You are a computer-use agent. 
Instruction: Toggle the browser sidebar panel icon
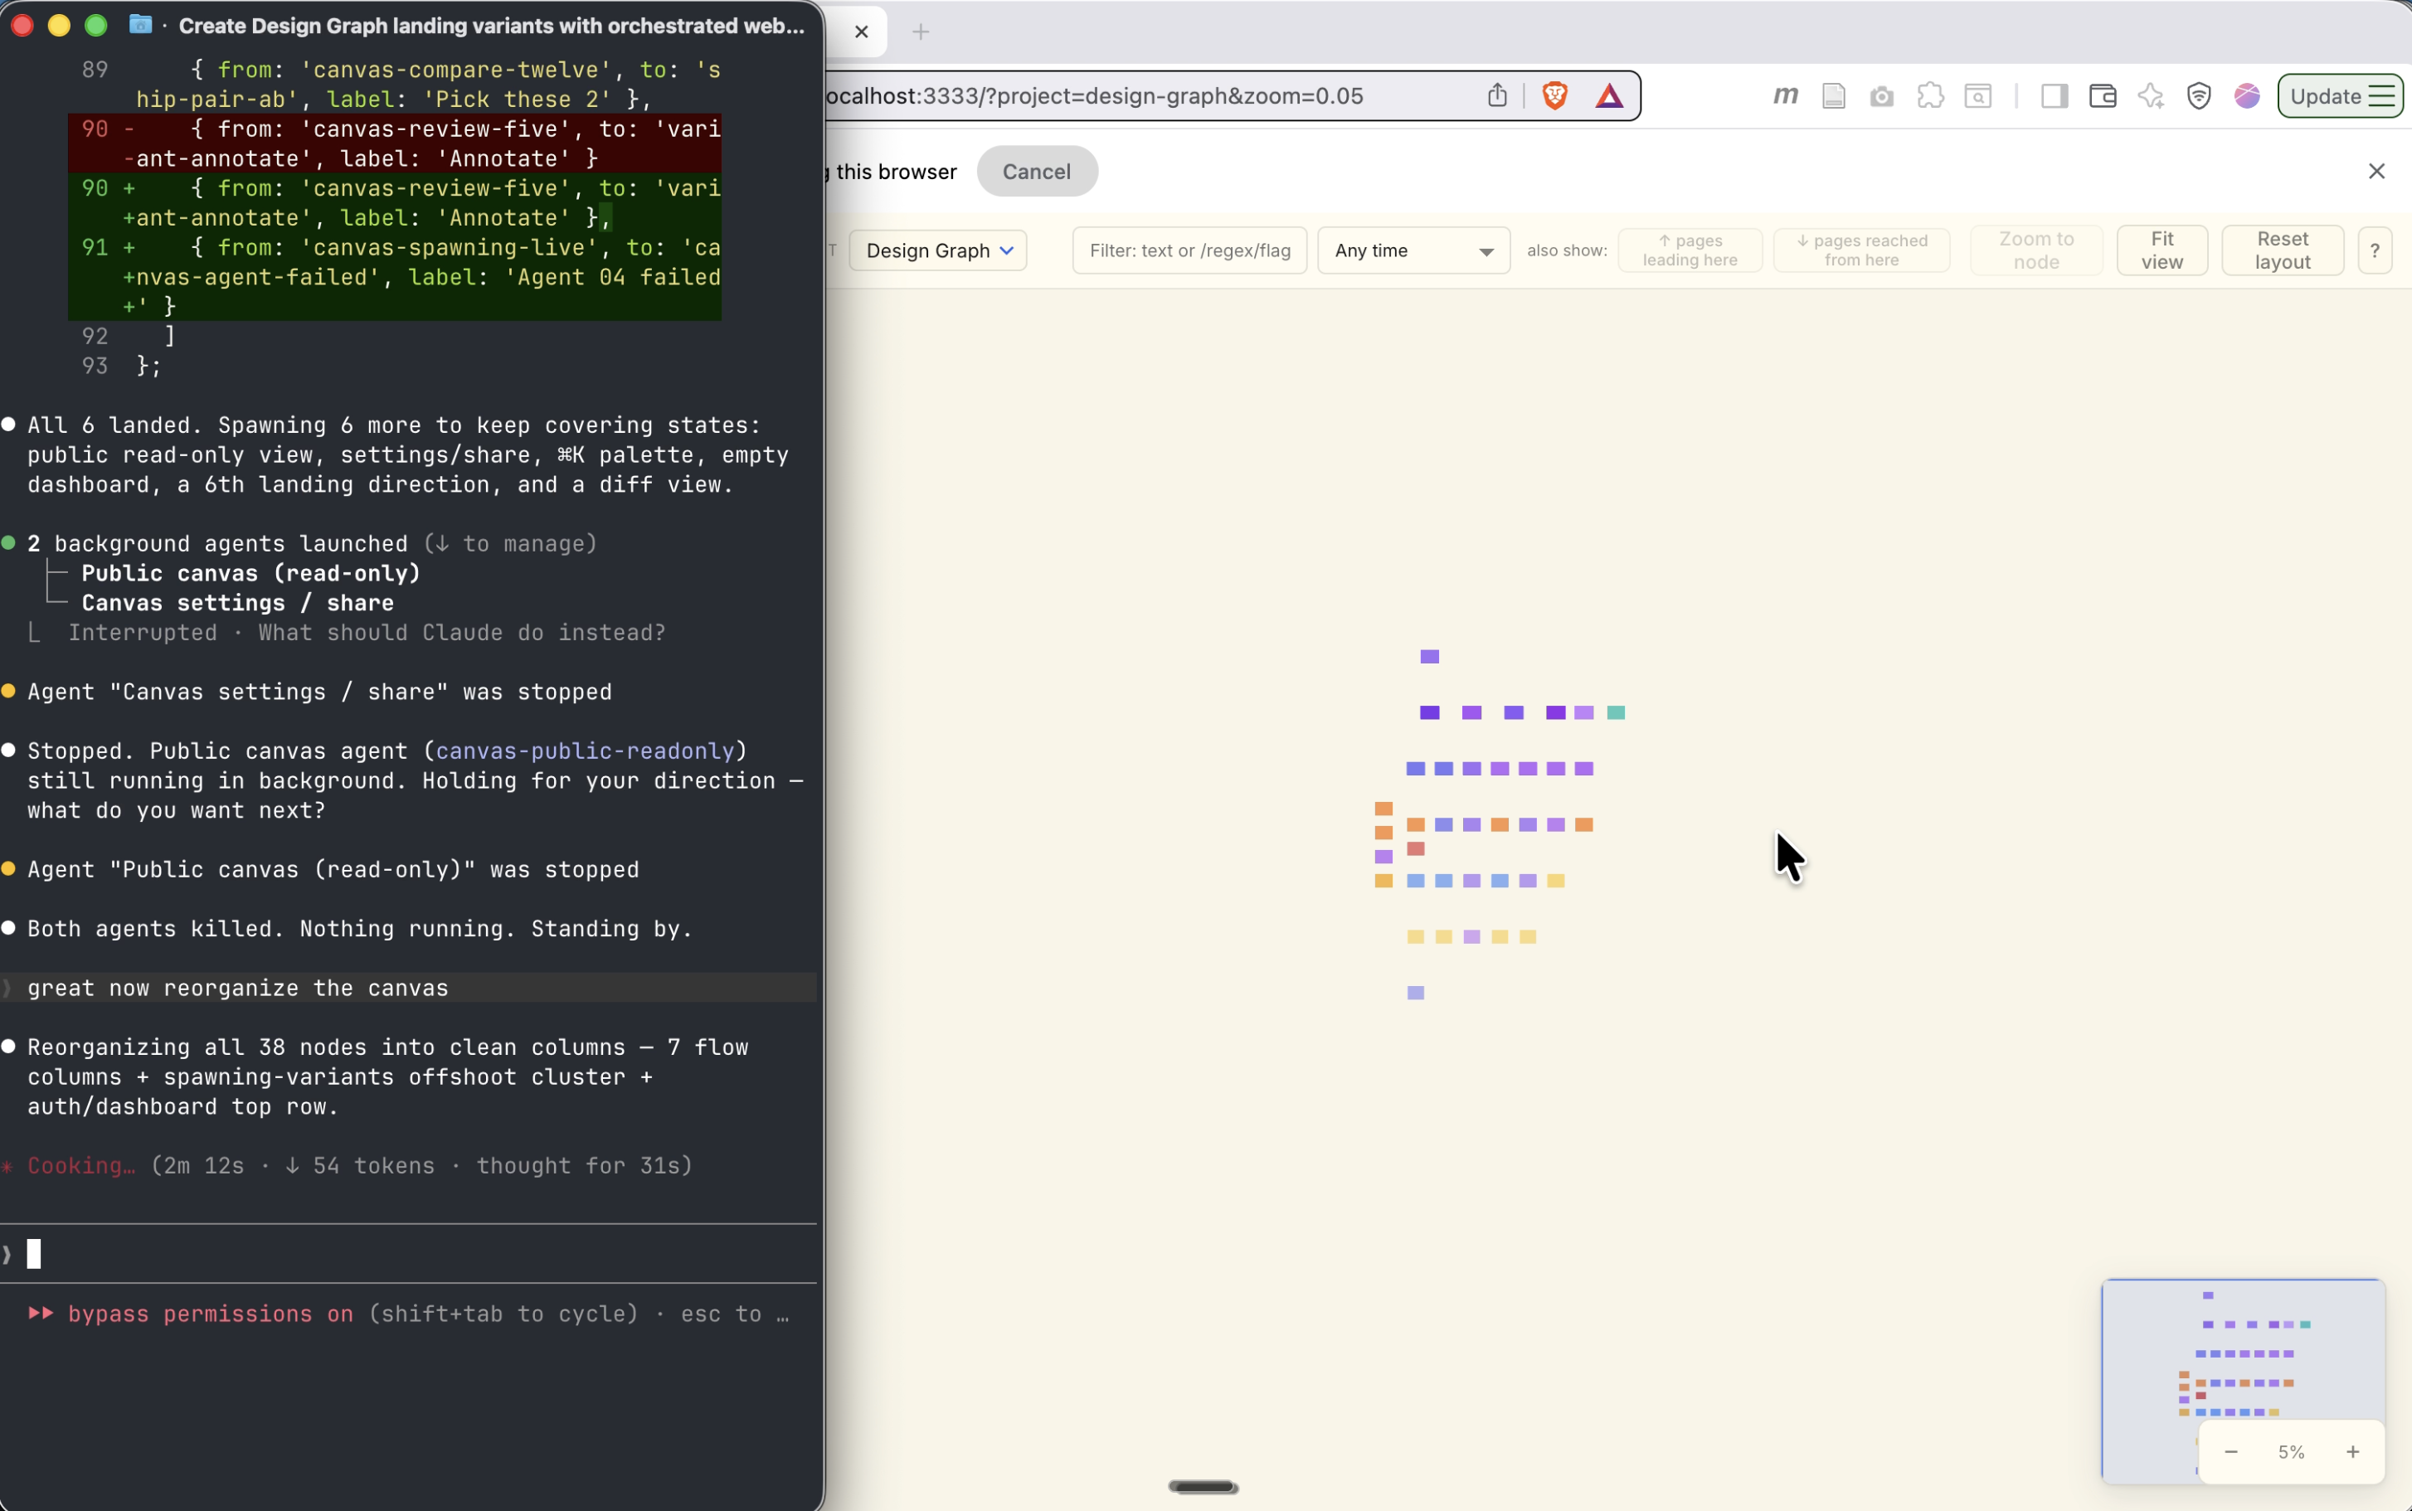(2055, 96)
